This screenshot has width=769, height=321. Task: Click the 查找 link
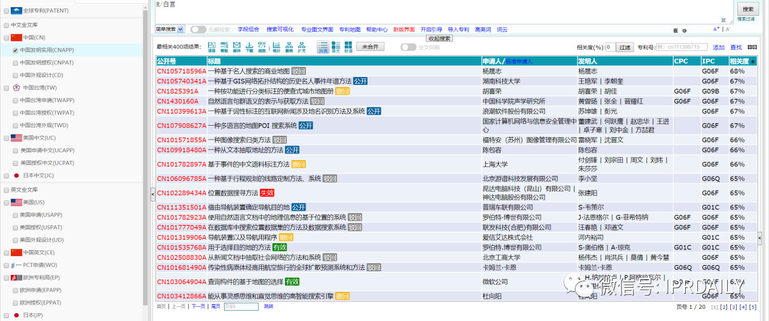(x=736, y=47)
